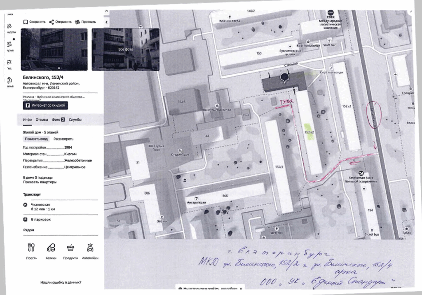
Task: Click the routes icon in left sidebar
Action: [x=9, y=28]
